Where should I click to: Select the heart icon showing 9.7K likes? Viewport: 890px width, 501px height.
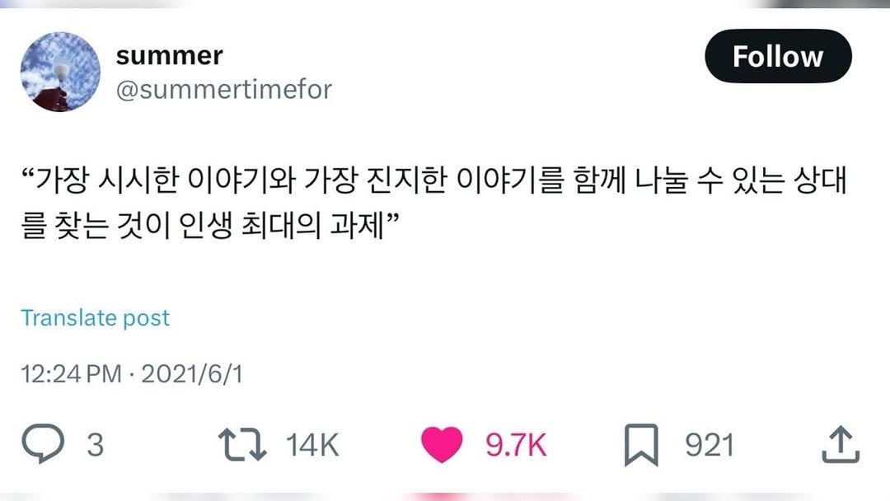click(442, 442)
